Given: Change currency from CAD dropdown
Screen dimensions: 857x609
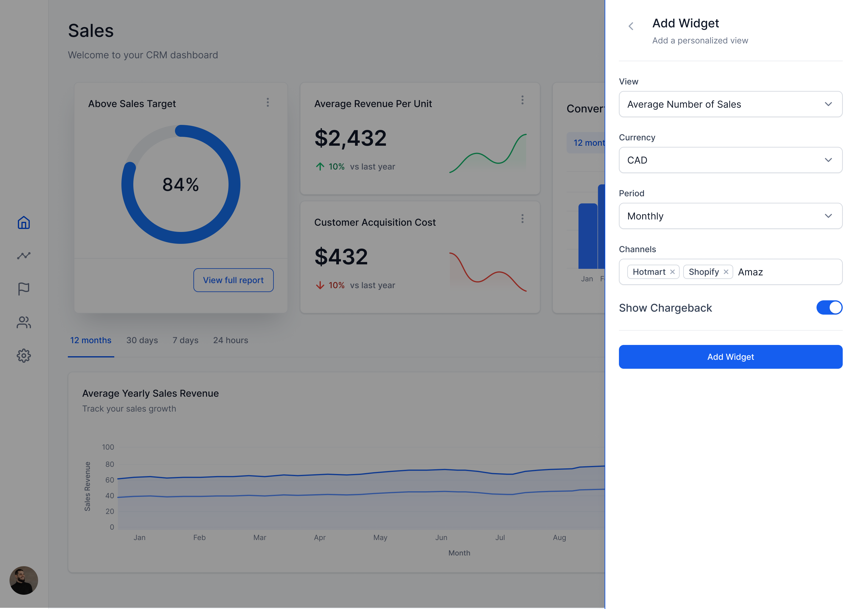Looking at the screenshot, I should click(730, 160).
